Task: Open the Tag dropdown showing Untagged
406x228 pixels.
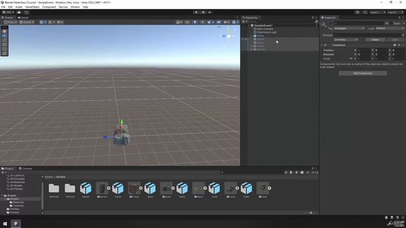Action: point(349,28)
